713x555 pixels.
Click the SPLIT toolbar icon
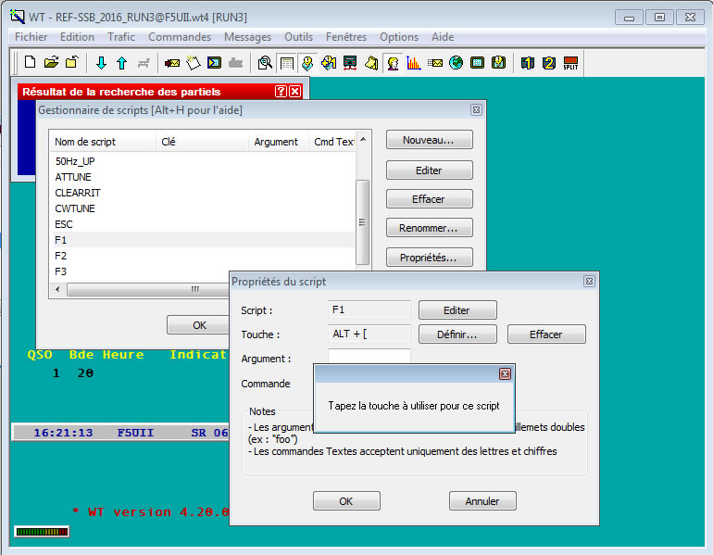point(571,63)
